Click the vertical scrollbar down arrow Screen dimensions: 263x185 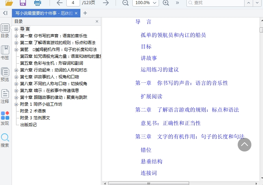[x=262, y=178]
